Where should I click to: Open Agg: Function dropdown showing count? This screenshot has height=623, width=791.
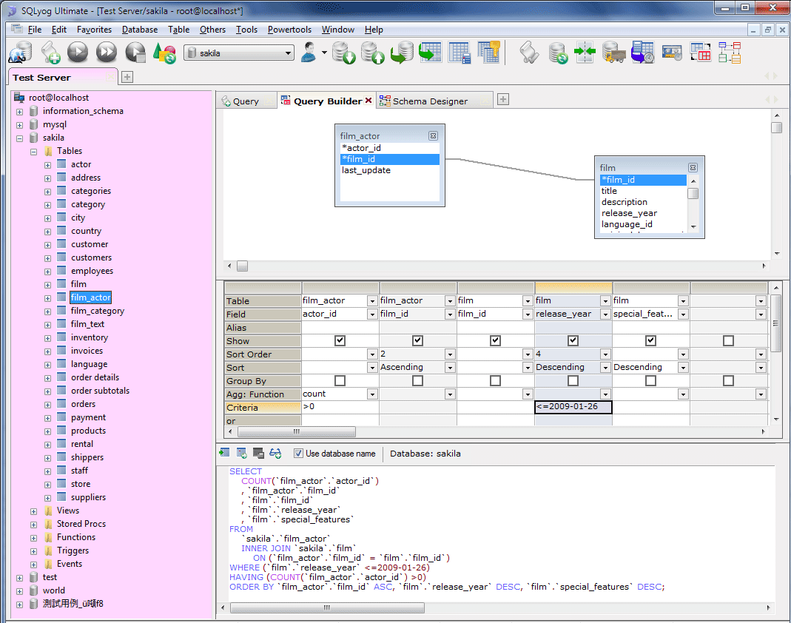coord(371,394)
